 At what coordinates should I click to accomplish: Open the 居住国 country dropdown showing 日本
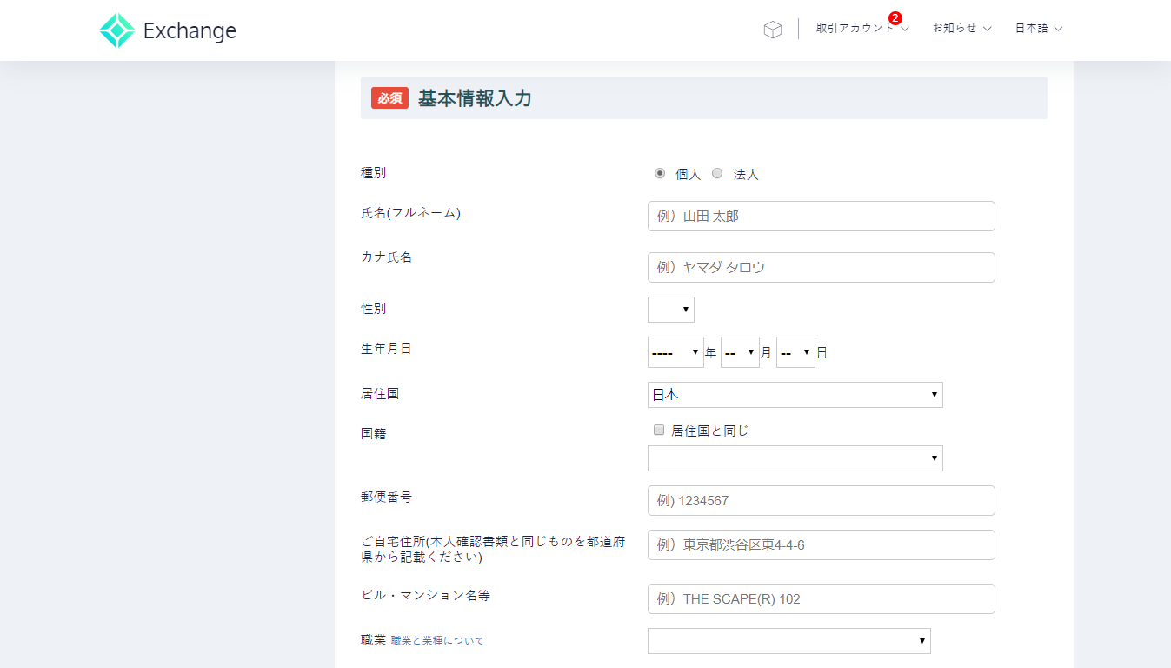tap(795, 394)
